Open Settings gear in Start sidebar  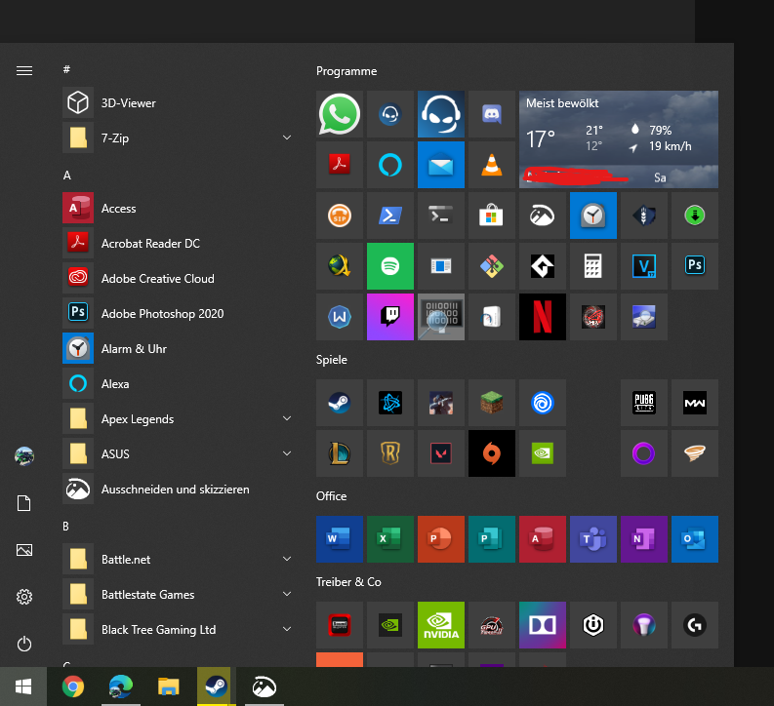pyautogui.click(x=24, y=597)
